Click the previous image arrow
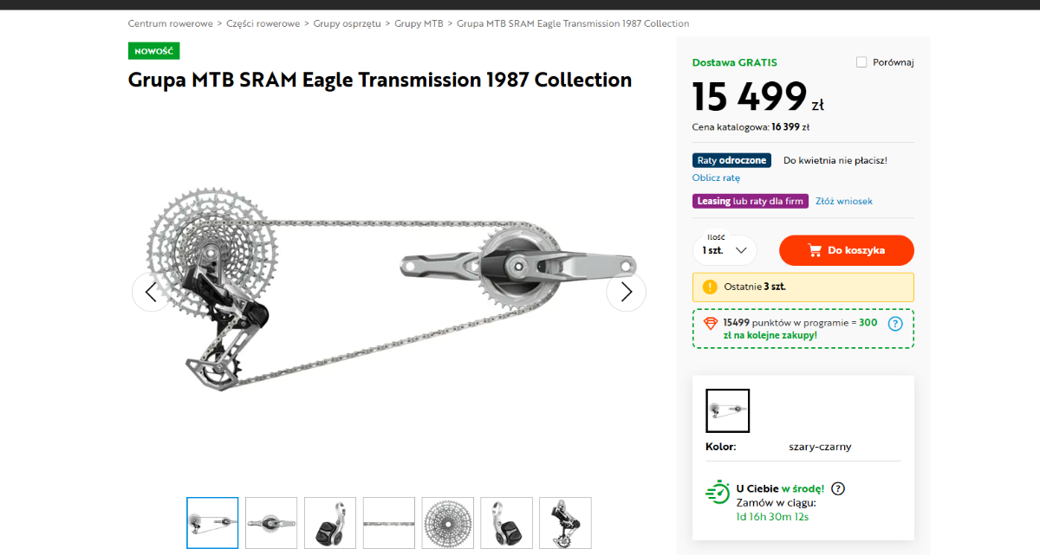The width and height of the screenshot is (1040, 555). click(x=152, y=292)
